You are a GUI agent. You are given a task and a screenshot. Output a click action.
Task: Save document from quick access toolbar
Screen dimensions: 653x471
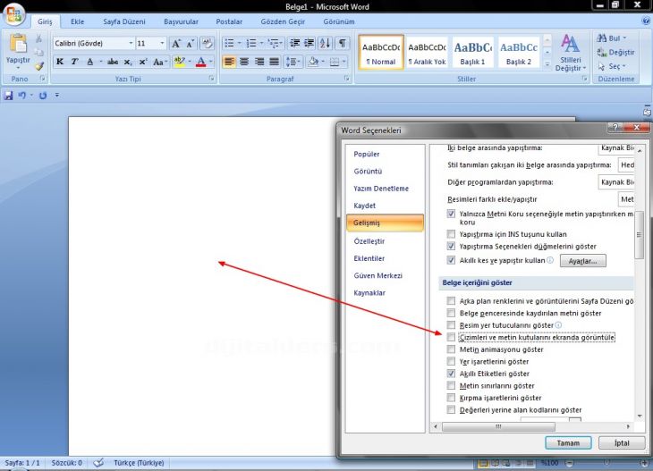click(x=8, y=96)
